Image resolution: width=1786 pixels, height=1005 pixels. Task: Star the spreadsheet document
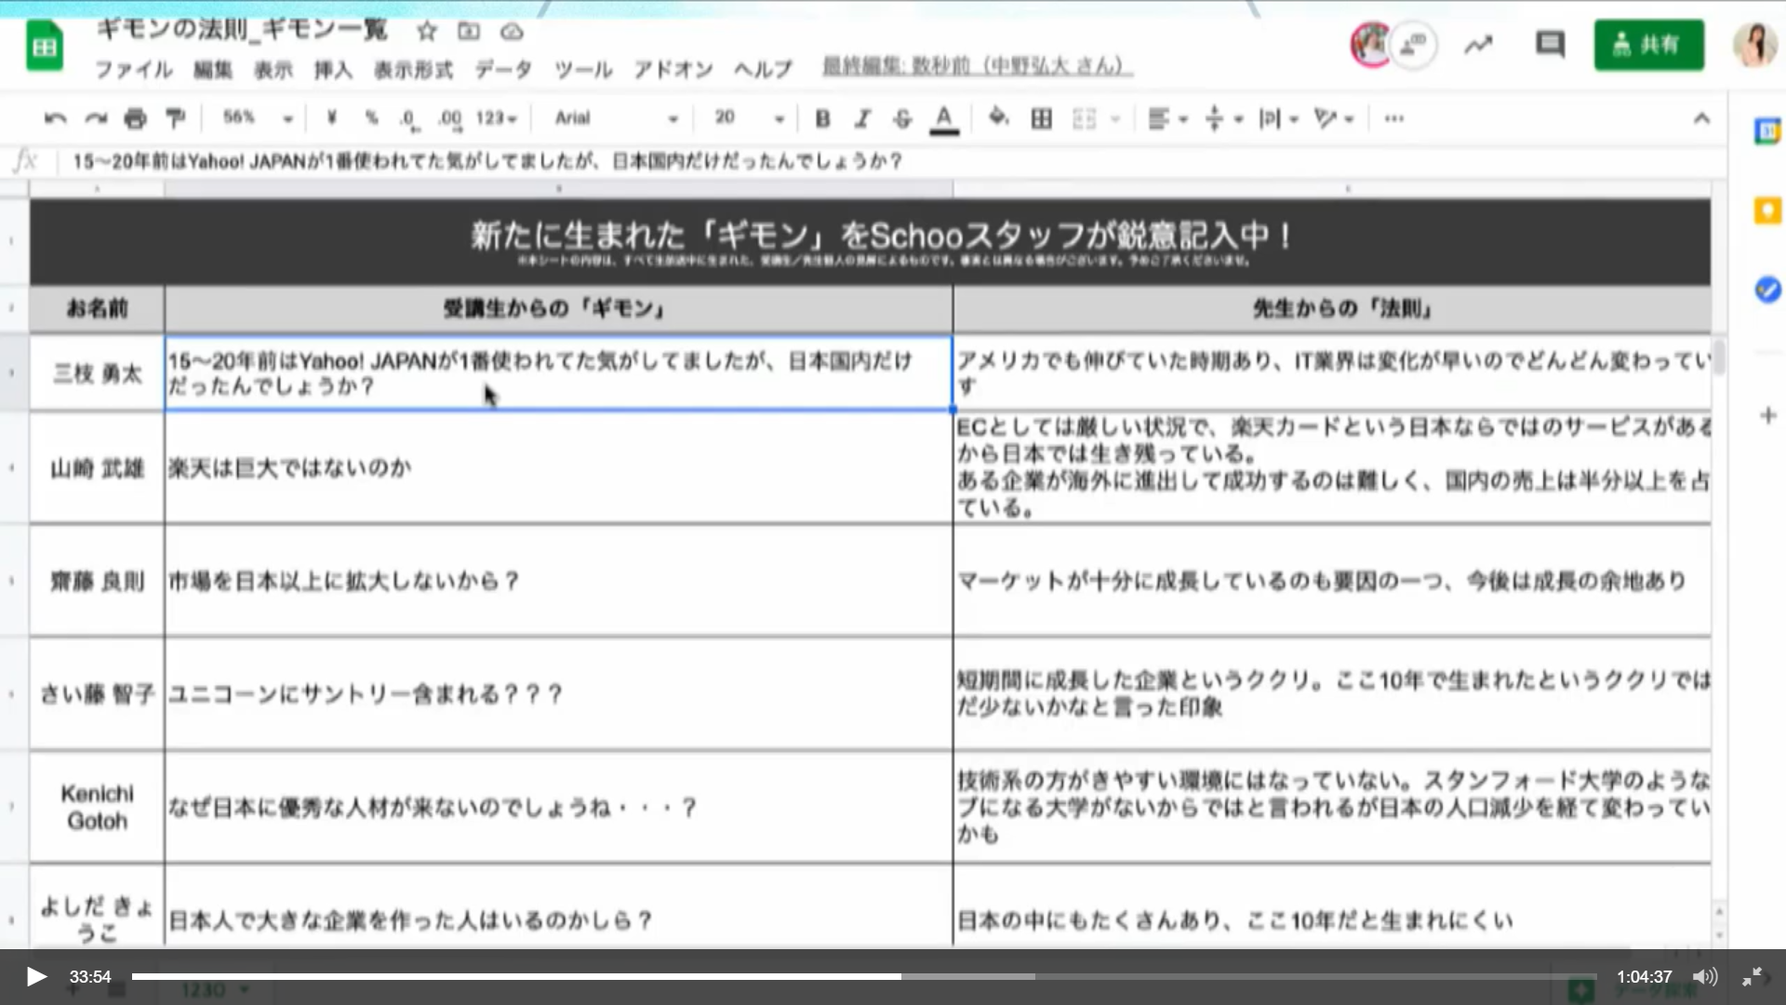coord(427,32)
